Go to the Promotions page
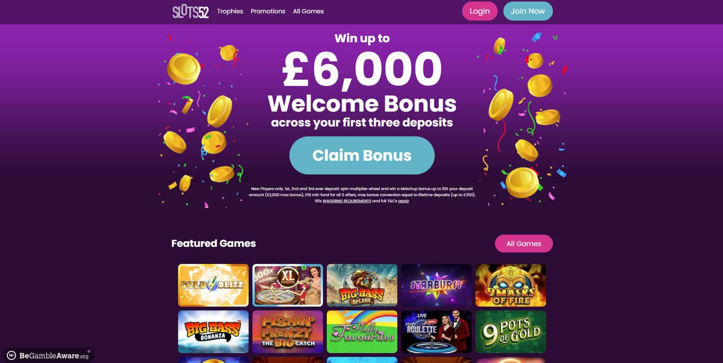The image size is (723, 363). coord(268,11)
